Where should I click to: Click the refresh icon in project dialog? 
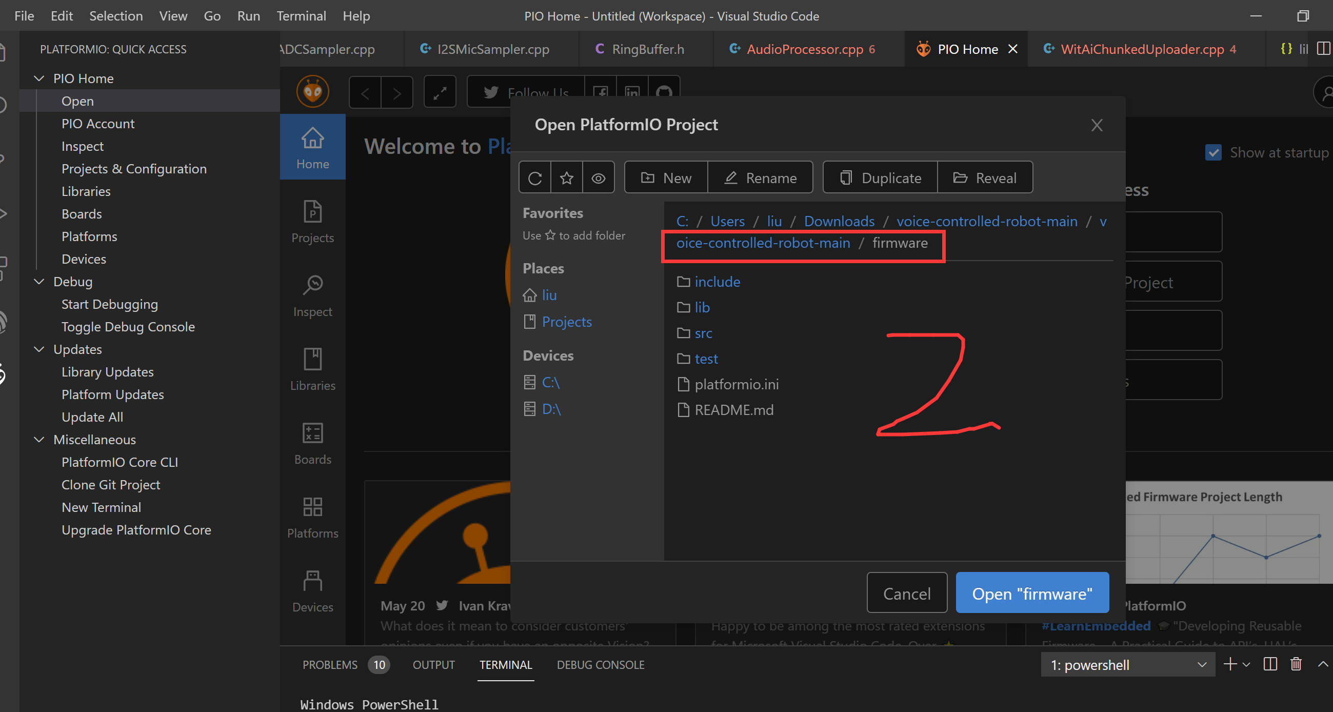(x=534, y=178)
